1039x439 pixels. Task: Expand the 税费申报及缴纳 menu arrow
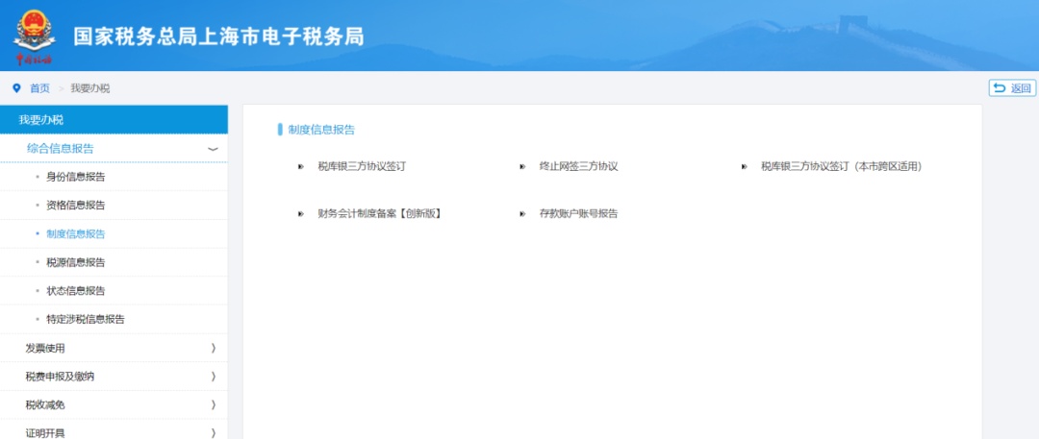click(x=214, y=377)
